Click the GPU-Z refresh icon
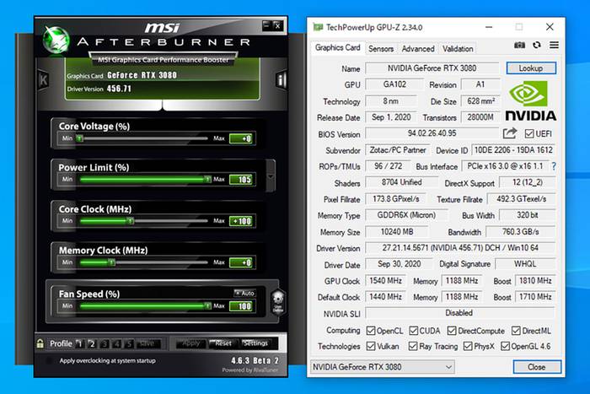This screenshot has height=394, width=590. coord(537,46)
